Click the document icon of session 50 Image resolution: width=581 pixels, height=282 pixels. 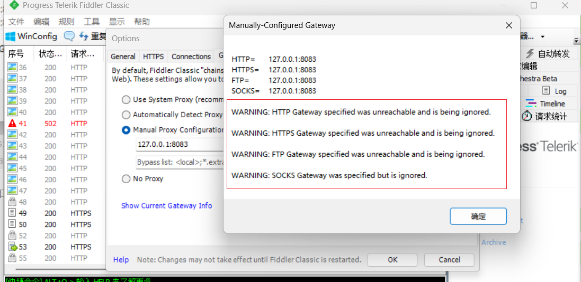click(13, 224)
